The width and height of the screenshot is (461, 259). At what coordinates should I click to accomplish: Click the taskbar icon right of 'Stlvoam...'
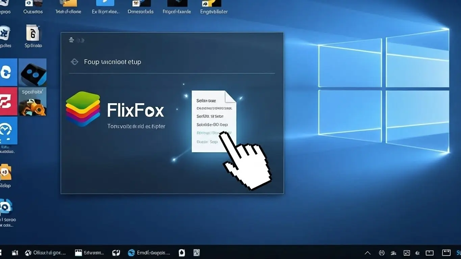point(116,253)
